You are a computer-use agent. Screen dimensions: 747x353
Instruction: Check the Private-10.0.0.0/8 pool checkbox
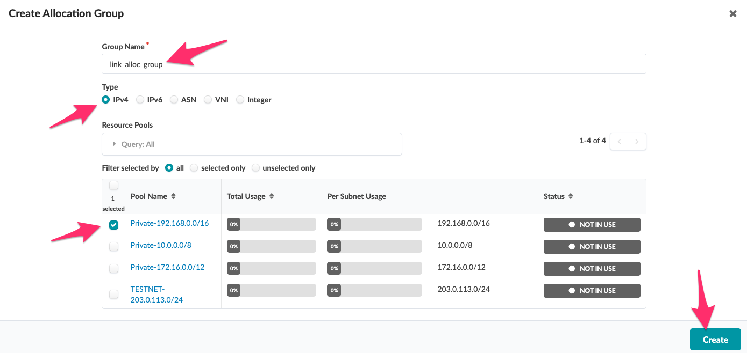[113, 247]
